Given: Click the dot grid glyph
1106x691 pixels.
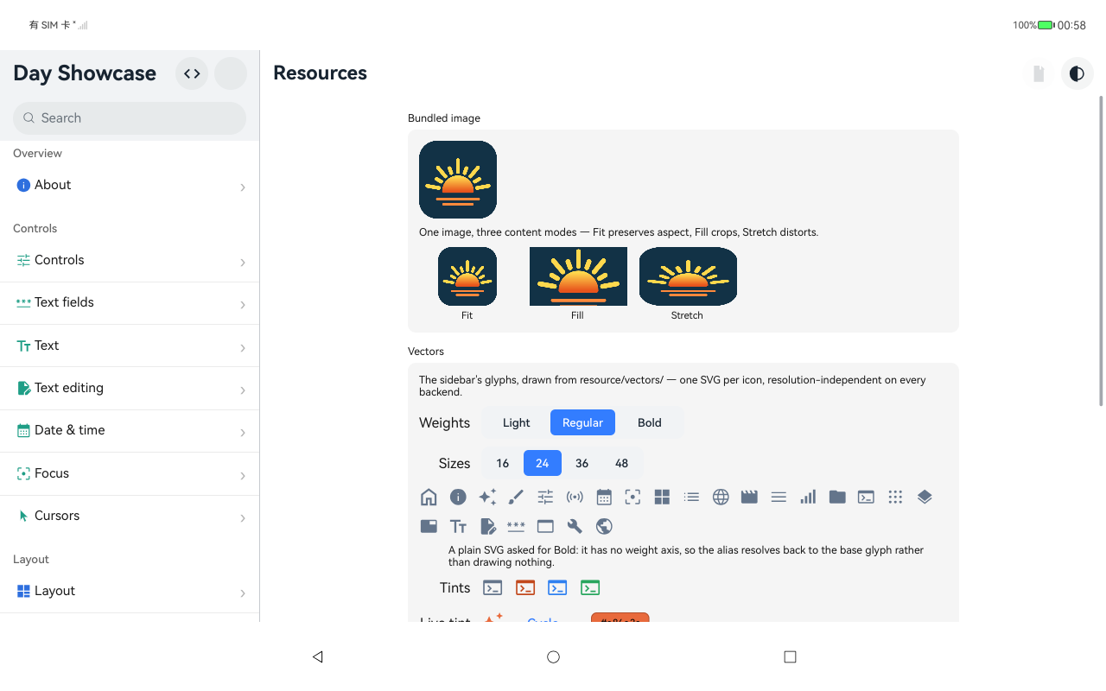Looking at the screenshot, I should [x=895, y=497].
